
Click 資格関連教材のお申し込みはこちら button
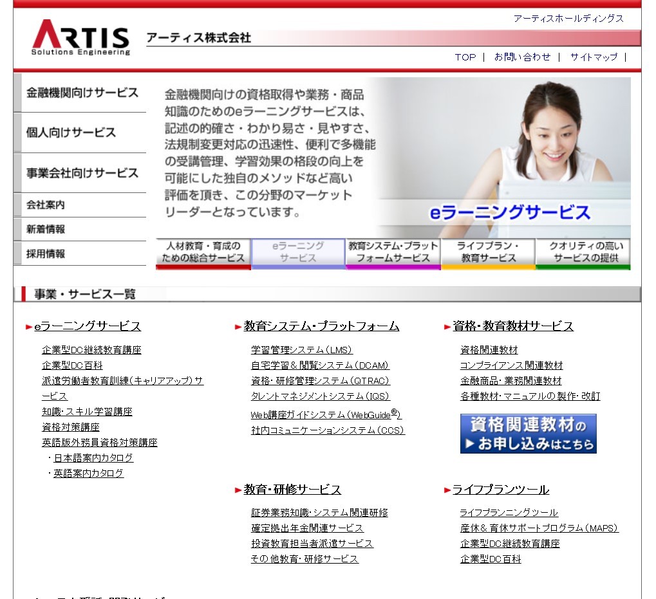pyautogui.click(x=528, y=434)
